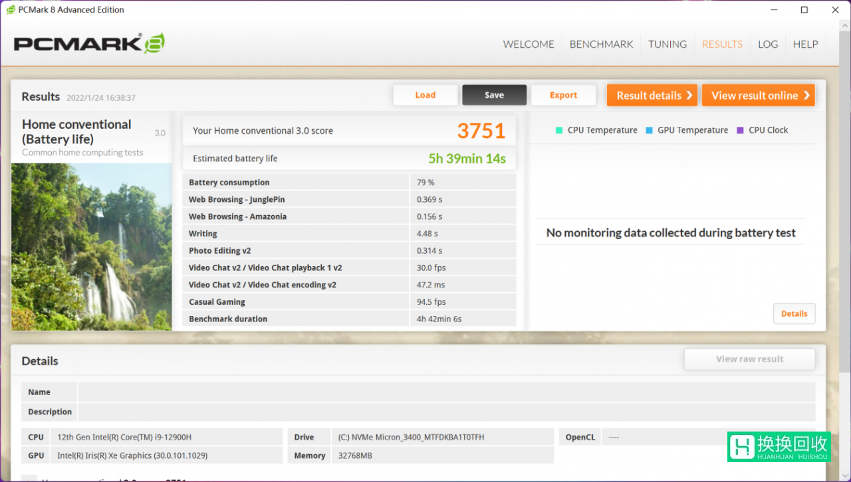Minimize the PCMark 8 window
This screenshot has height=482, width=851.
(774, 9)
